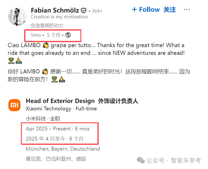
Task: Click Xiaomi Technology company link
Action: (49, 108)
